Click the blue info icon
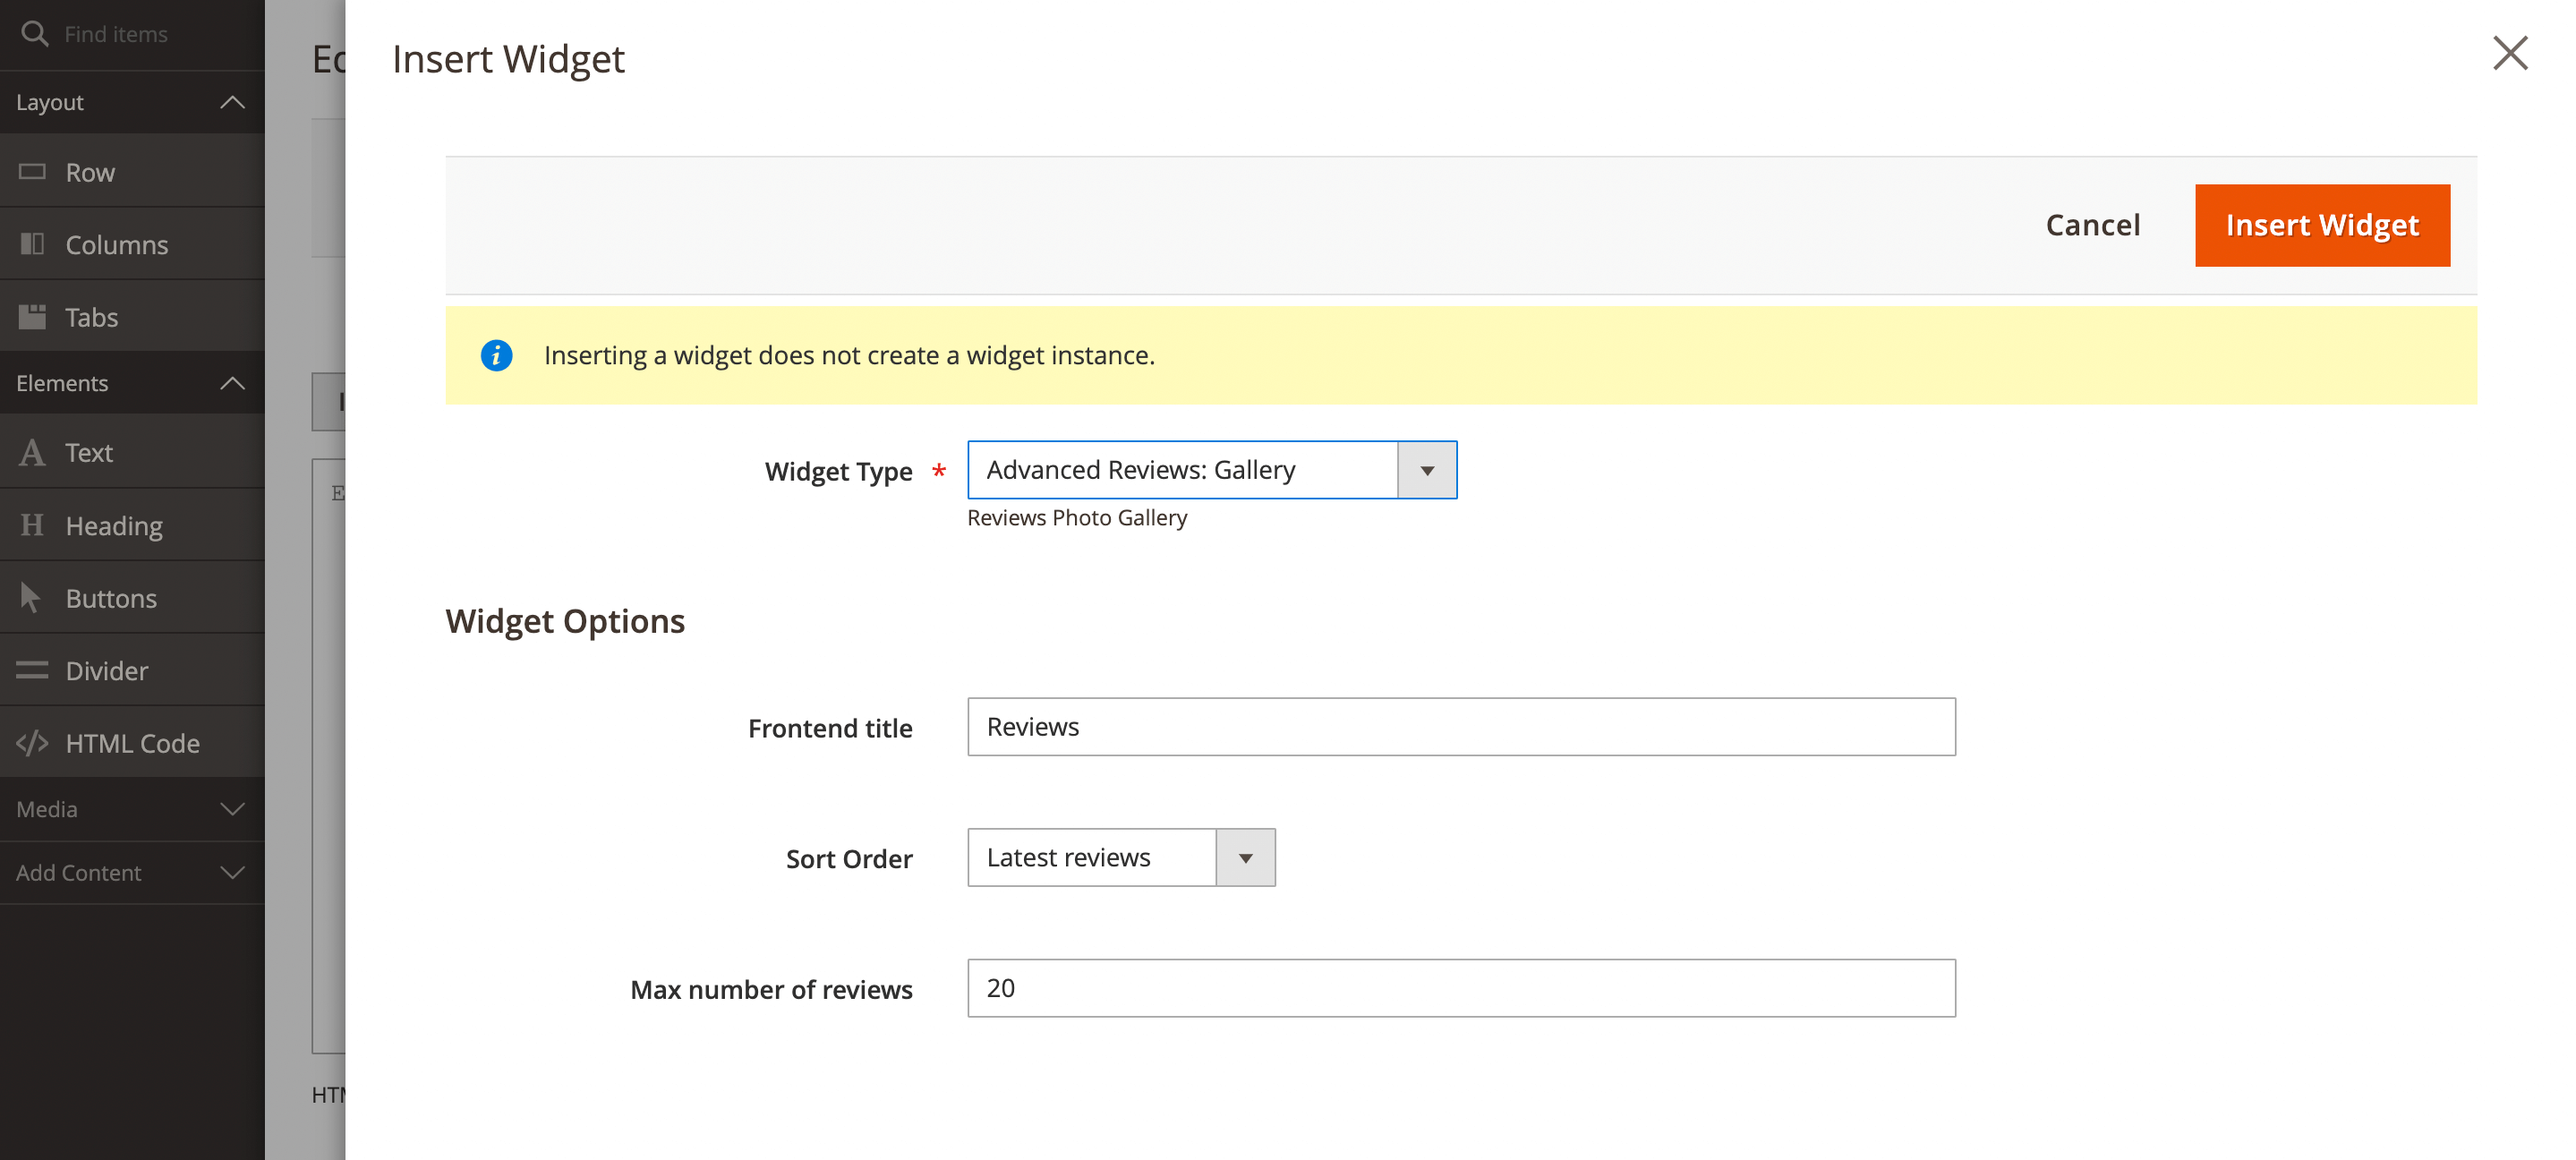The width and height of the screenshot is (2576, 1160). click(x=496, y=355)
